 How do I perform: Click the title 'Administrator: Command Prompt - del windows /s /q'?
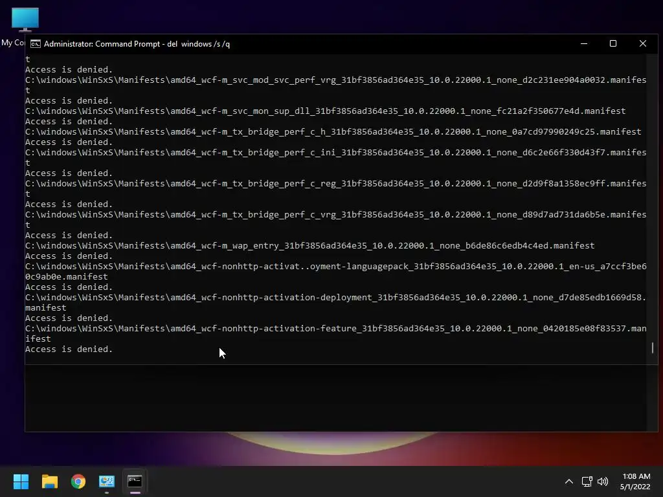[x=137, y=44]
